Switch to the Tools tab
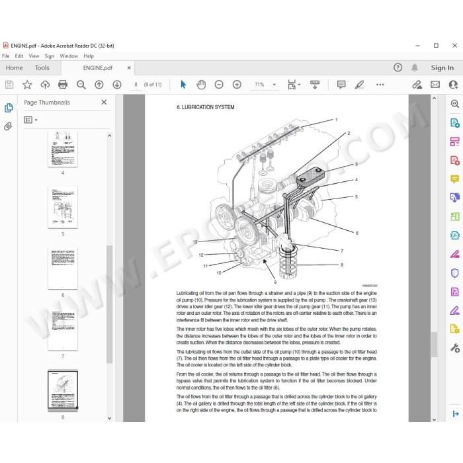The width and height of the screenshot is (463, 463). pyautogui.click(x=42, y=67)
